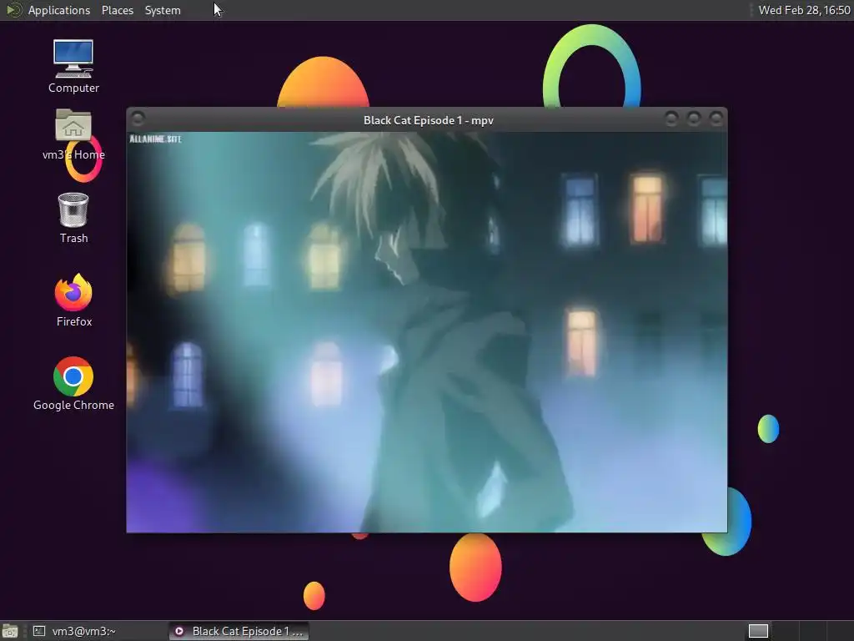Minimize the mpv window

tap(671, 119)
